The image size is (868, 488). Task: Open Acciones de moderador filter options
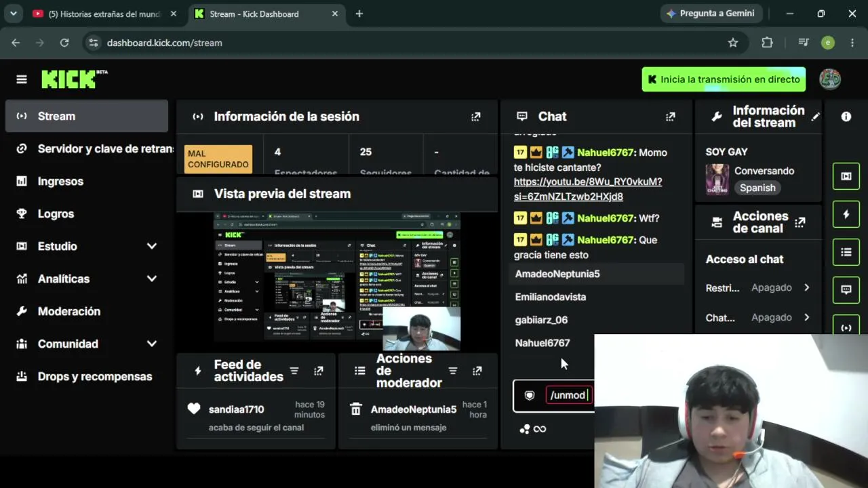click(x=453, y=371)
